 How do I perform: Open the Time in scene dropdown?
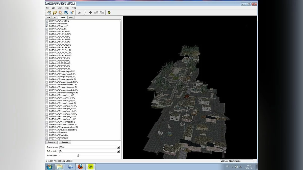tap(118, 147)
